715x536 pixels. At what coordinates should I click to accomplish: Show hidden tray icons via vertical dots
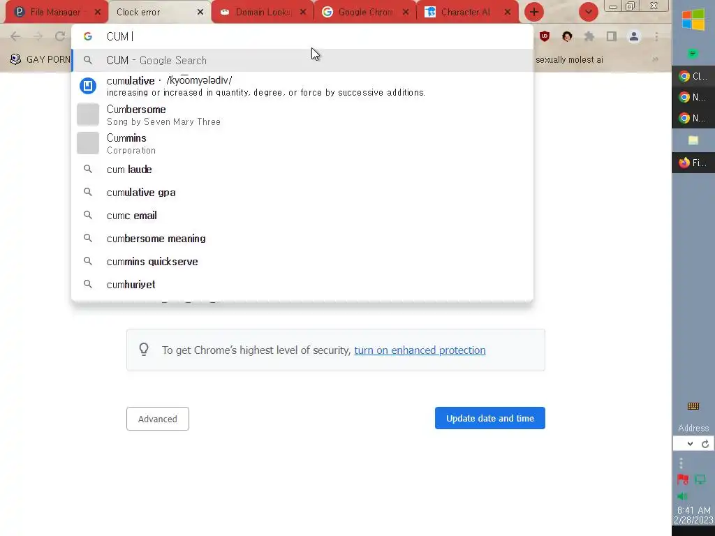pos(681,463)
